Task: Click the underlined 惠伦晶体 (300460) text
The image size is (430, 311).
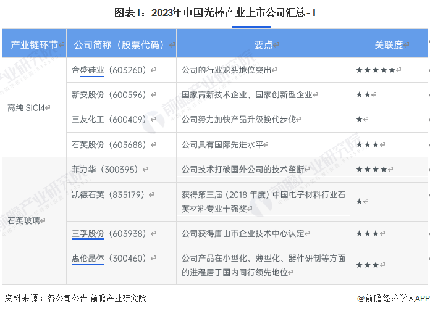Action: tap(109, 259)
